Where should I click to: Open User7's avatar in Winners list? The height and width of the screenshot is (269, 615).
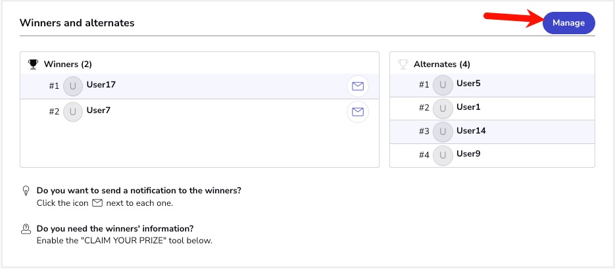pyautogui.click(x=73, y=112)
